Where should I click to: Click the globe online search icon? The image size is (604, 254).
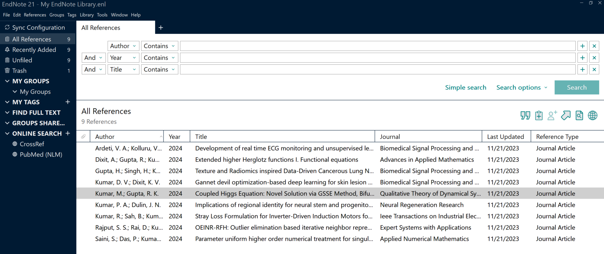coord(593,116)
